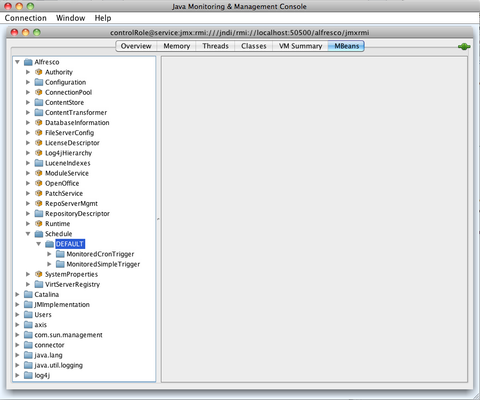Expand the MonitoredCronTrigger node
This screenshot has height=400, width=480.
50,254
